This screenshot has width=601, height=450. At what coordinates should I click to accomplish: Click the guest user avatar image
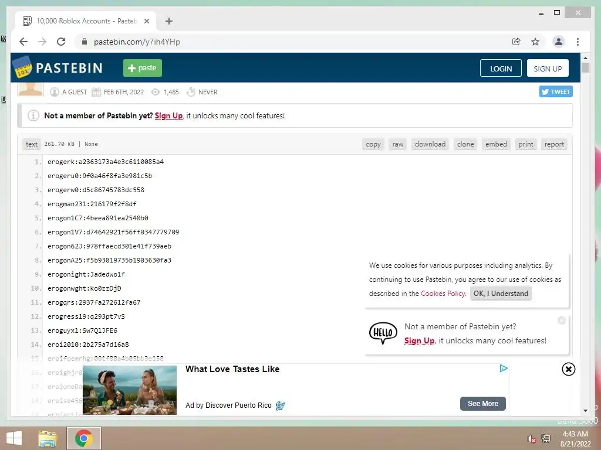point(31,89)
